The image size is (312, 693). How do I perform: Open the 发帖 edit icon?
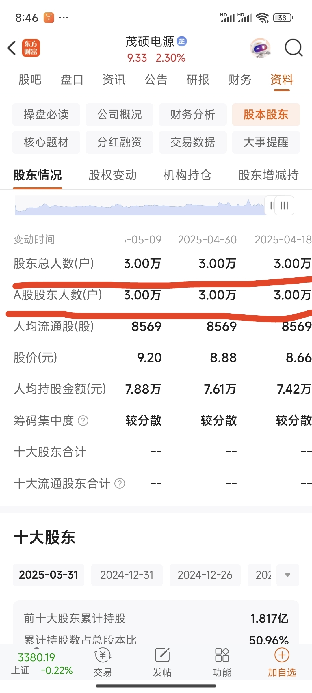162,655
